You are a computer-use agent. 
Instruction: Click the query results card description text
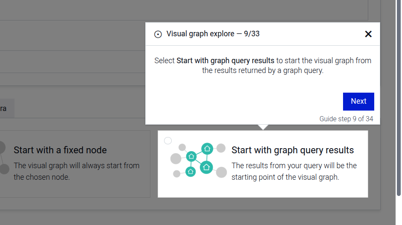coord(294,171)
